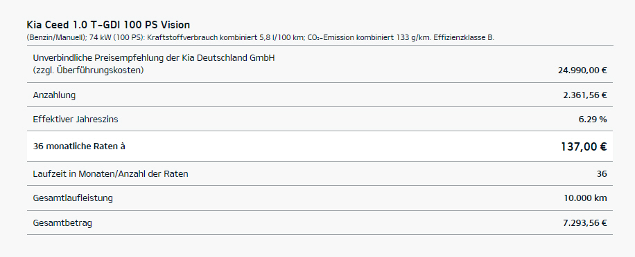Select the 24.990,00 € price value
This screenshot has height=257, width=635.
coord(582,70)
